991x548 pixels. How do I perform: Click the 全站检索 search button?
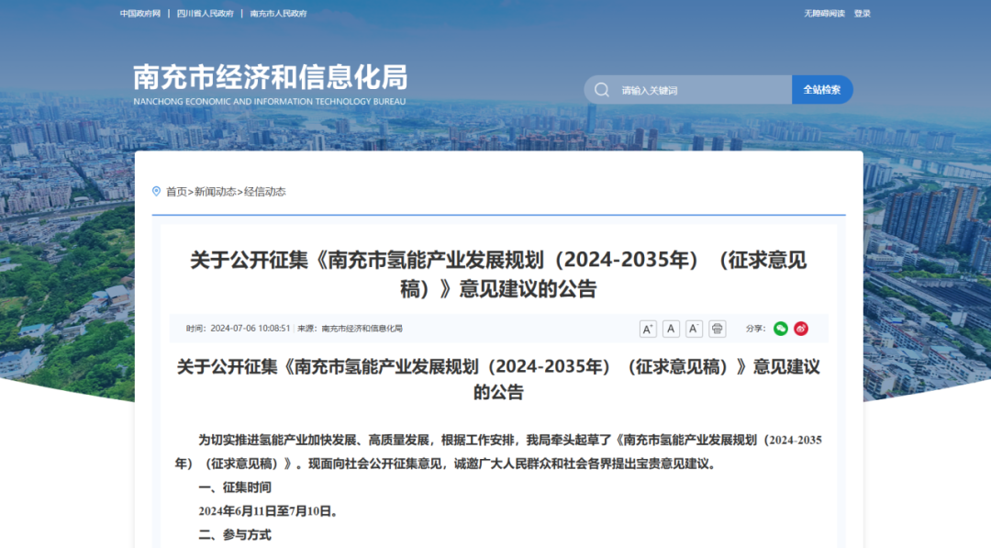(822, 90)
